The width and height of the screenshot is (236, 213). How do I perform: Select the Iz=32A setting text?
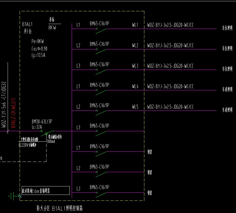pyautogui.click(x=37, y=127)
